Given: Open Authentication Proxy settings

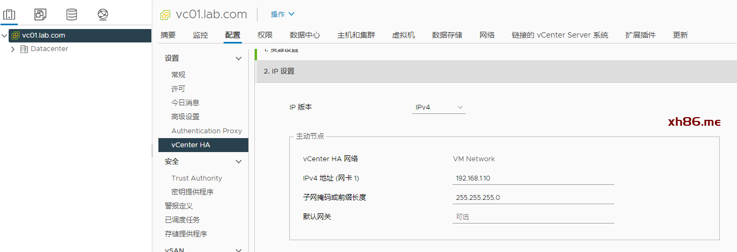Looking at the screenshot, I should tap(206, 131).
